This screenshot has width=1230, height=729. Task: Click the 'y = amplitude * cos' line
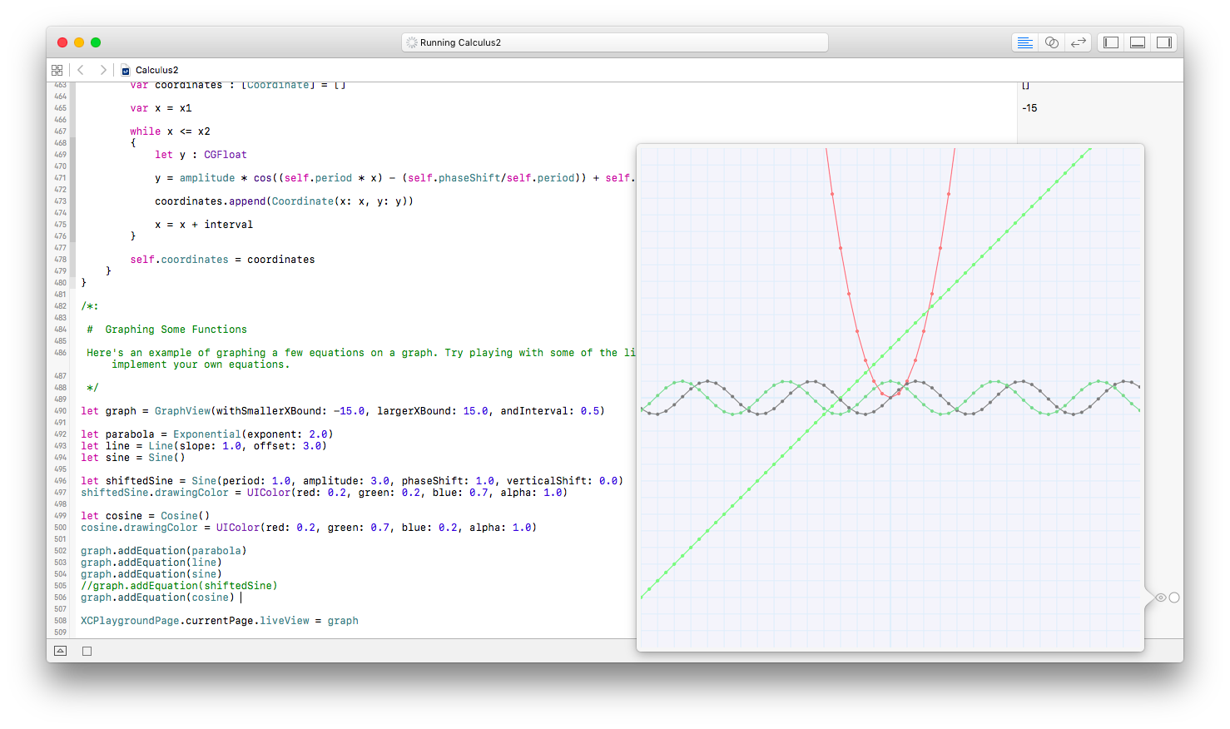coord(395,178)
